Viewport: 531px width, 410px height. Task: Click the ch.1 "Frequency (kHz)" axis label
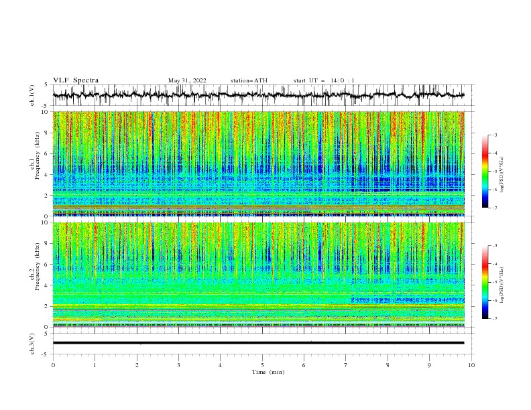(x=38, y=156)
